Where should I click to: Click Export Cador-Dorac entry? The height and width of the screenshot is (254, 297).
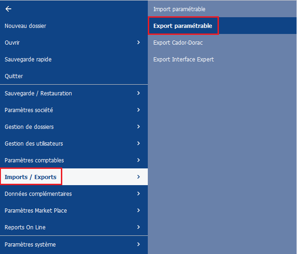pos(178,43)
